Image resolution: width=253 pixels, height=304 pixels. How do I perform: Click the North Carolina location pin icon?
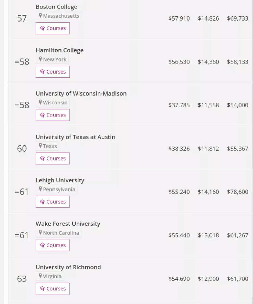[41, 233]
